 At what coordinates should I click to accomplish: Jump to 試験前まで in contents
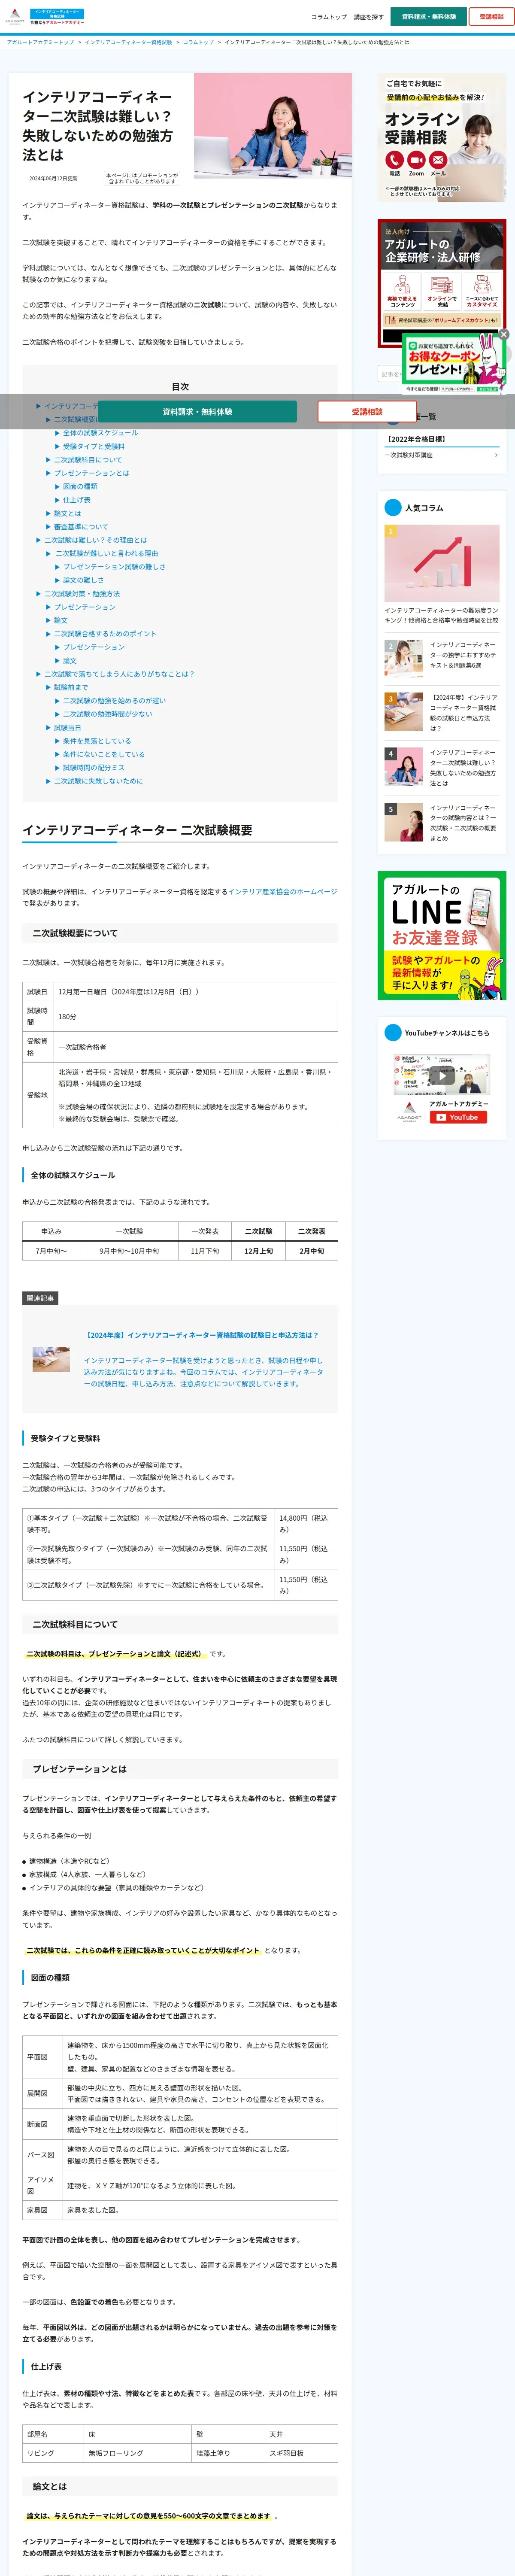(x=71, y=687)
